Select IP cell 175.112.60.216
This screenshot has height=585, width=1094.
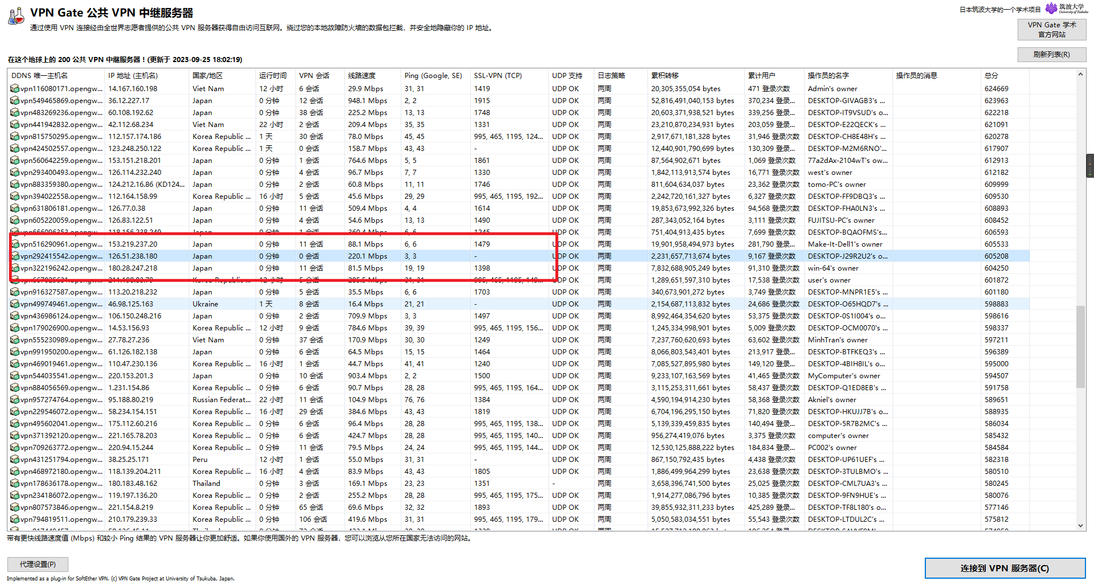133,424
